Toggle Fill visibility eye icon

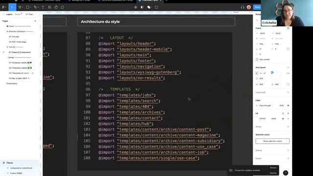pos(283,119)
